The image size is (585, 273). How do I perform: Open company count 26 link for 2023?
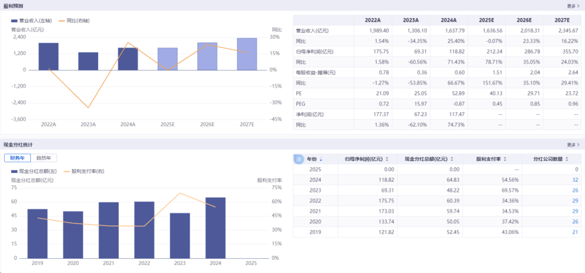click(x=575, y=190)
